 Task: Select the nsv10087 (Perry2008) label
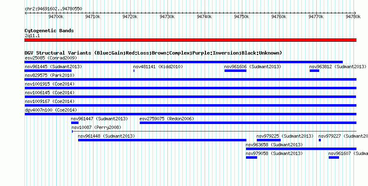tap(96, 127)
